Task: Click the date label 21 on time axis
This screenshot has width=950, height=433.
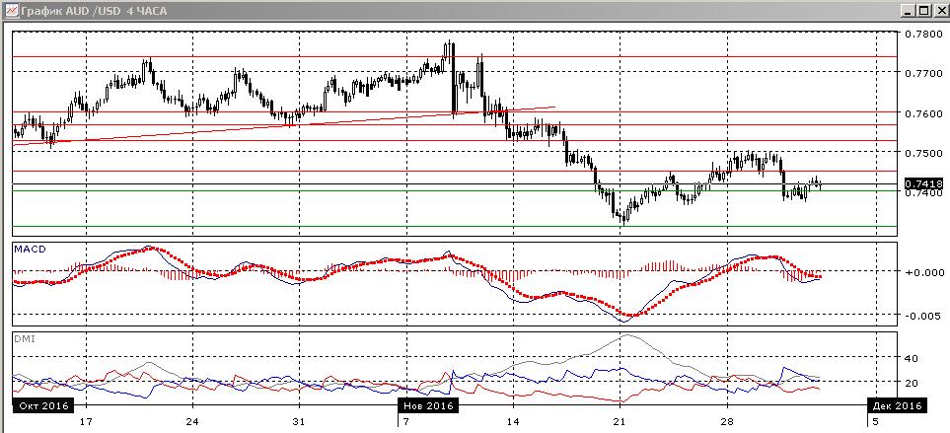Action: click(620, 421)
